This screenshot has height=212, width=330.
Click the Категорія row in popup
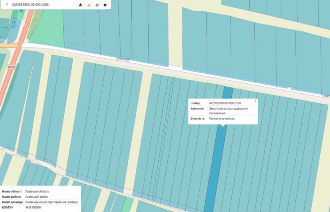tap(223, 111)
